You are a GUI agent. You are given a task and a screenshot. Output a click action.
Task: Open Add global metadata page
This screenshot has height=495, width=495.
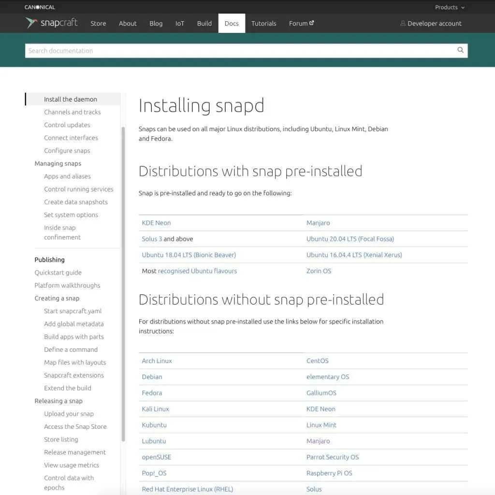tap(74, 324)
